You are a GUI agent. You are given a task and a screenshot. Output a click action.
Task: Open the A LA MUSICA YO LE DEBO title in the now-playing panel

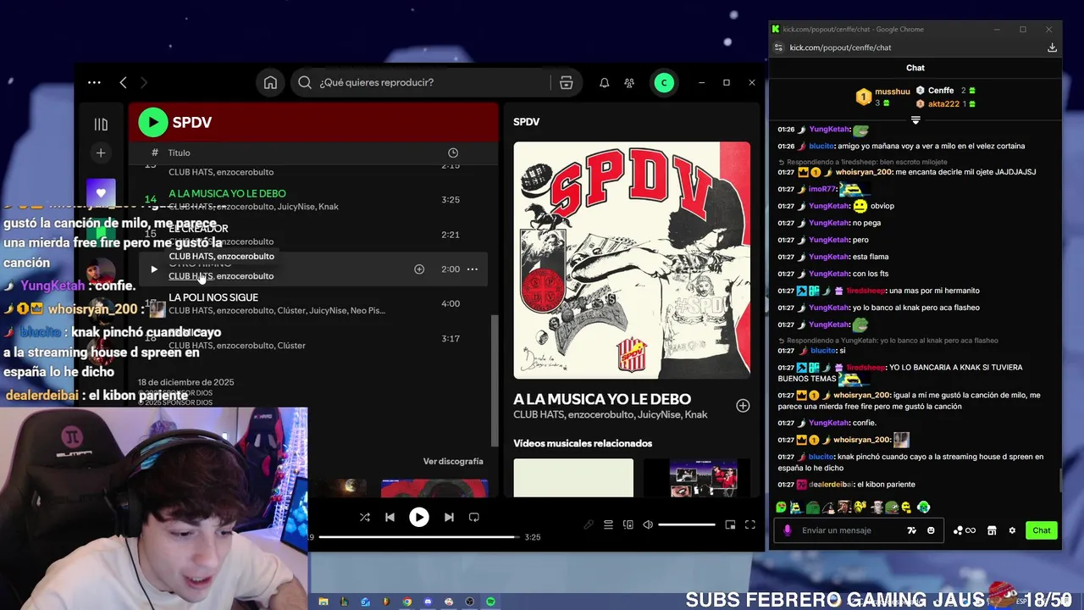coord(602,399)
